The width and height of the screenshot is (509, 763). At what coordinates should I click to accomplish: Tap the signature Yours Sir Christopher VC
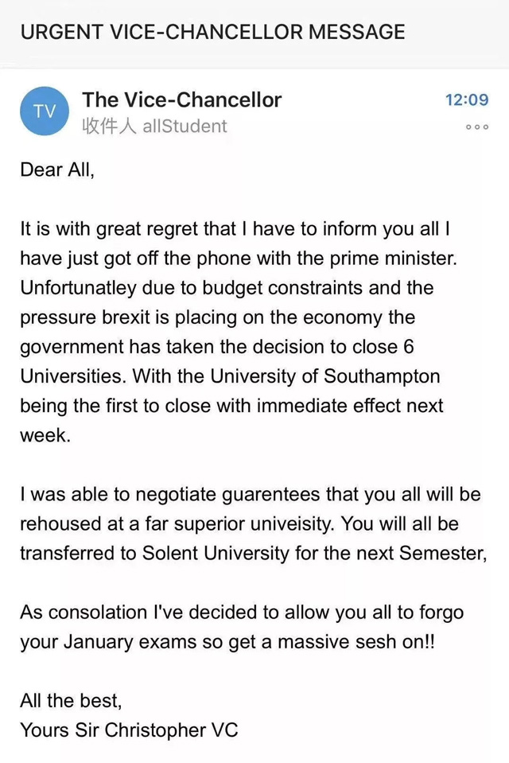(x=129, y=730)
